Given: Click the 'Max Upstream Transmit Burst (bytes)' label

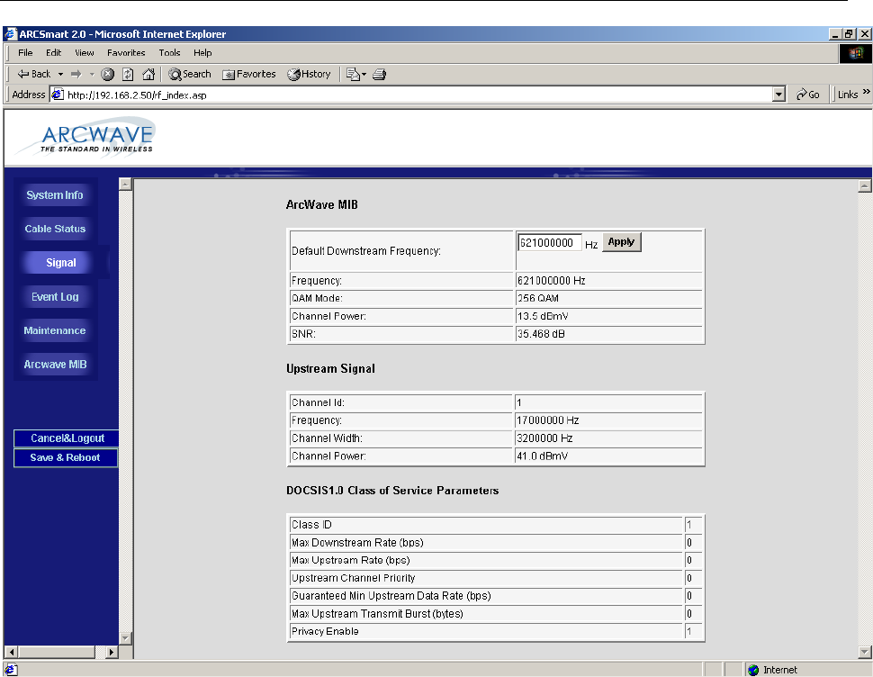Looking at the screenshot, I should [x=377, y=614].
